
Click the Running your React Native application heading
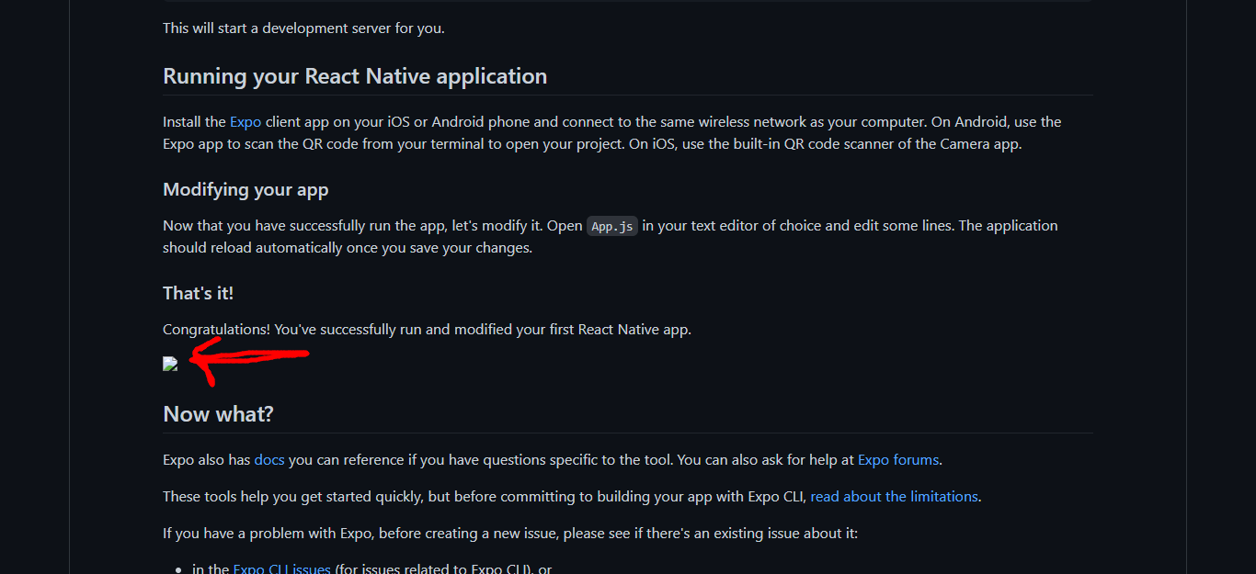[355, 76]
